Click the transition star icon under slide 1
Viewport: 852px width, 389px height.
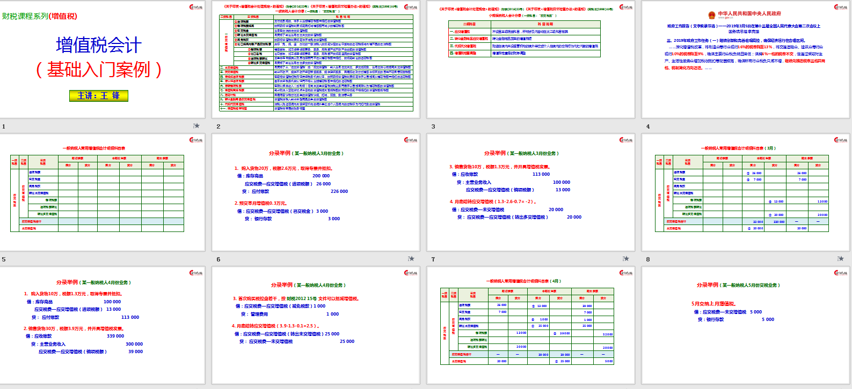(x=196, y=126)
